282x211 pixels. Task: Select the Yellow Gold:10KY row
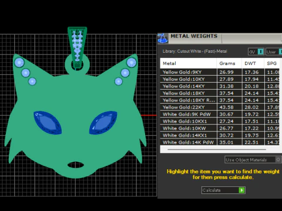click(x=220, y=79)
